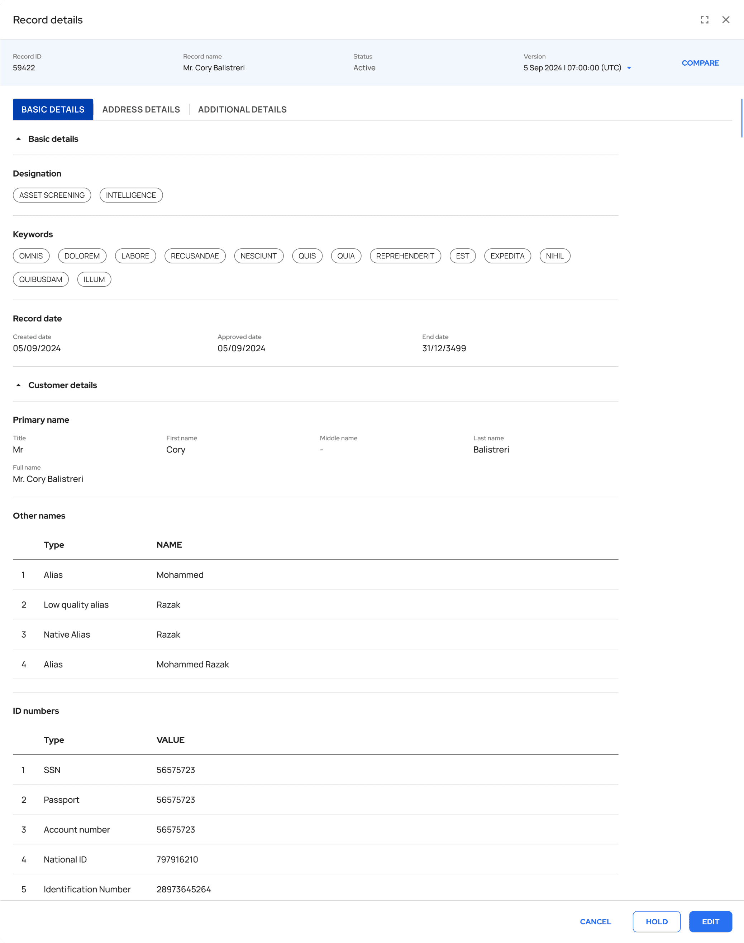This screenshot has width=744, height=943.
Task: Open the ADDITIONAL DETAILS tab
Action: click(x=243, y=109)
